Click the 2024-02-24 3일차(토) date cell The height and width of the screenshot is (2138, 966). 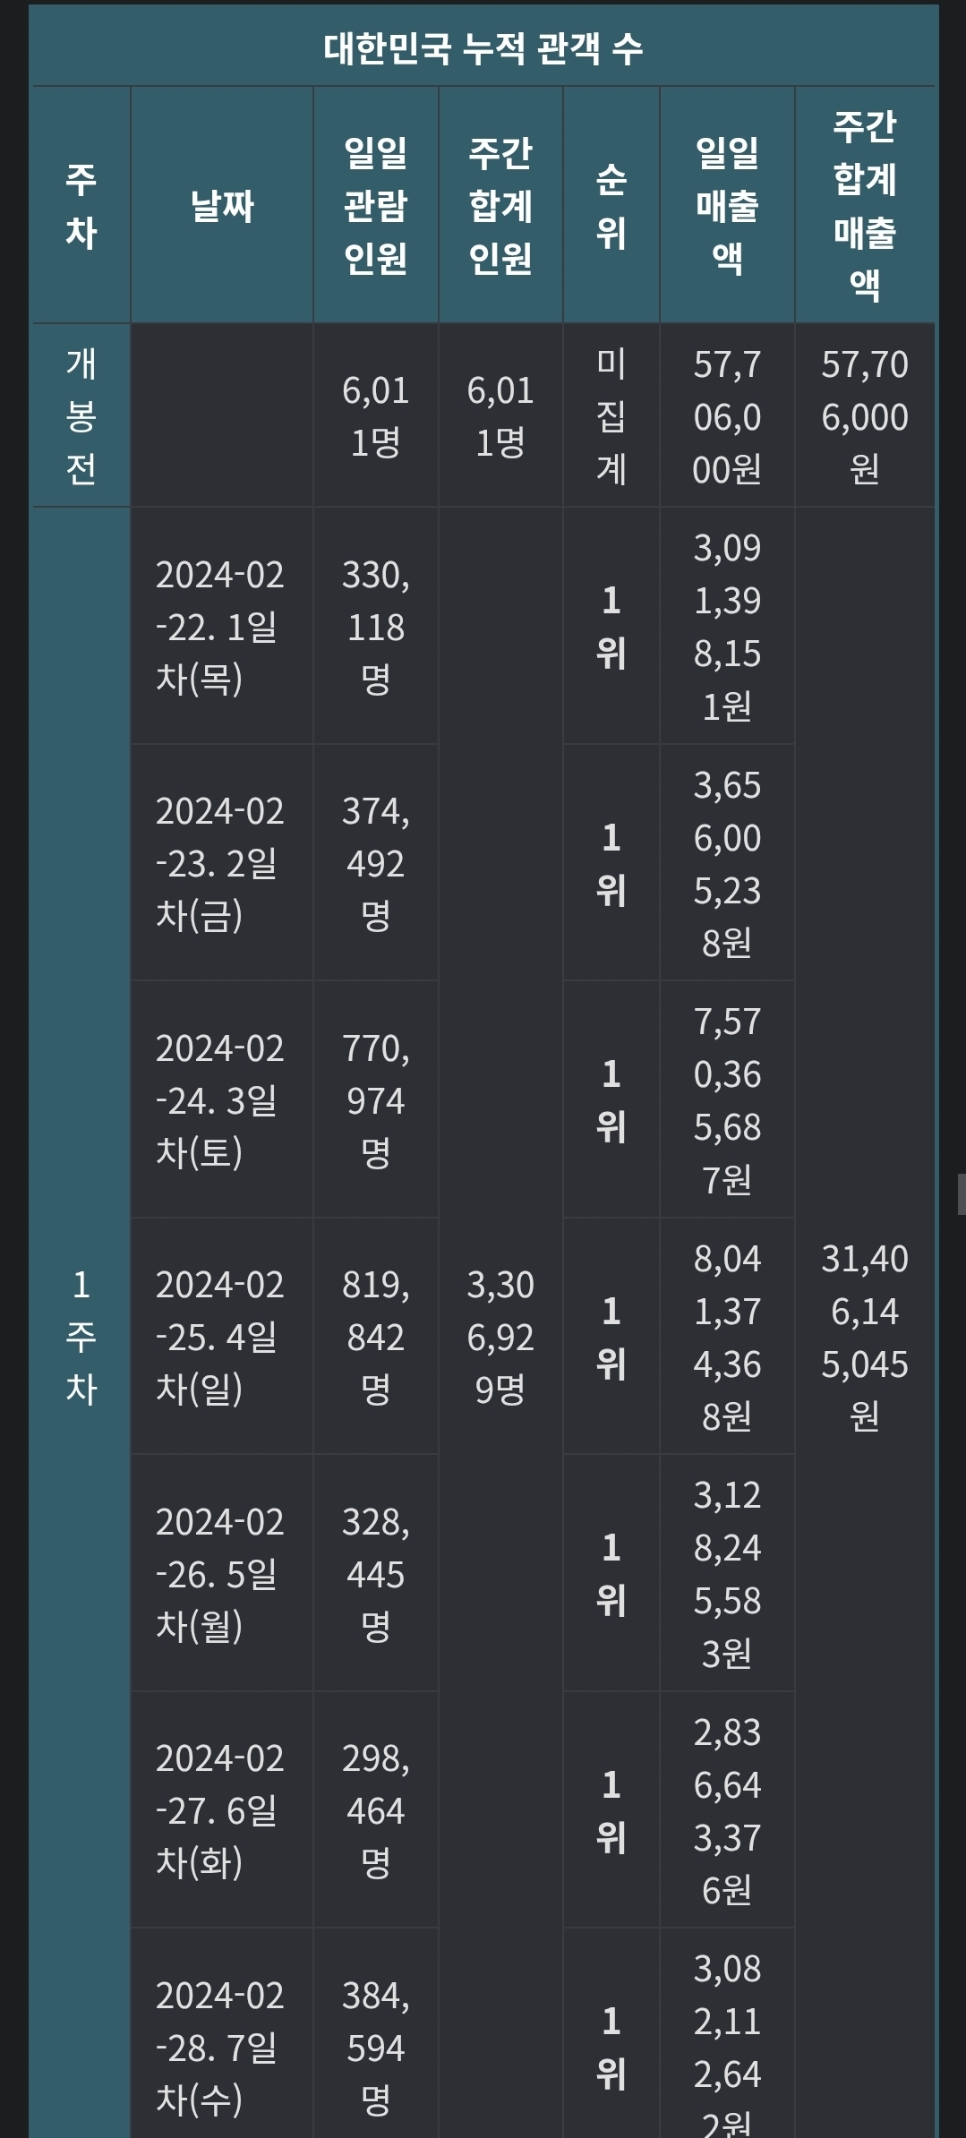coord(220,1100)
